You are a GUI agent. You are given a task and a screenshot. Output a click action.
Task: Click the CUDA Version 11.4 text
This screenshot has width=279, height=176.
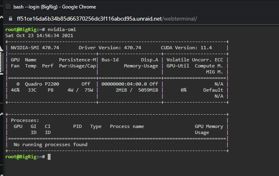186,48
